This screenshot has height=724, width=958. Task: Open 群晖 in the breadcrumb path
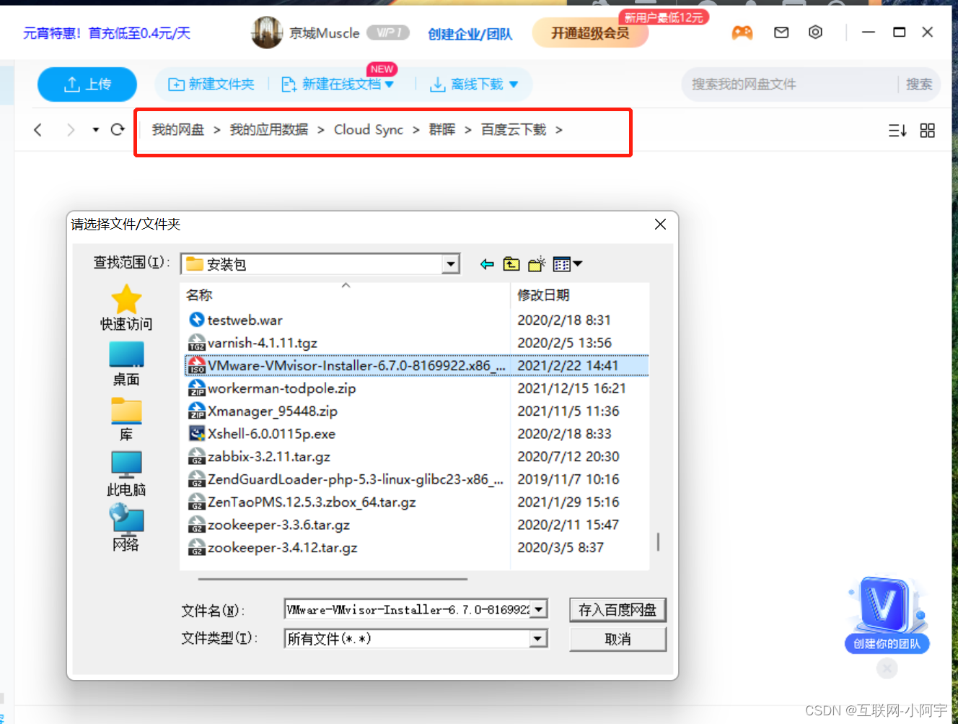point(442,130)
